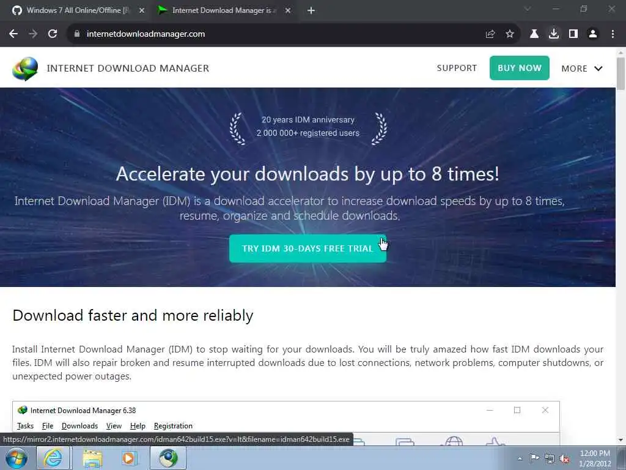
Task: Click Registration menu in IDM screenshot
Action: click(173, 426)
